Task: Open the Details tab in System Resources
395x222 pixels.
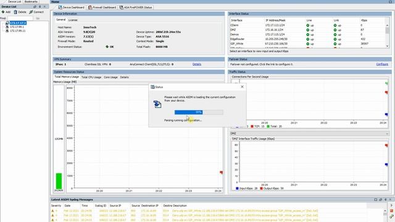Action: [x=124, y=77]
